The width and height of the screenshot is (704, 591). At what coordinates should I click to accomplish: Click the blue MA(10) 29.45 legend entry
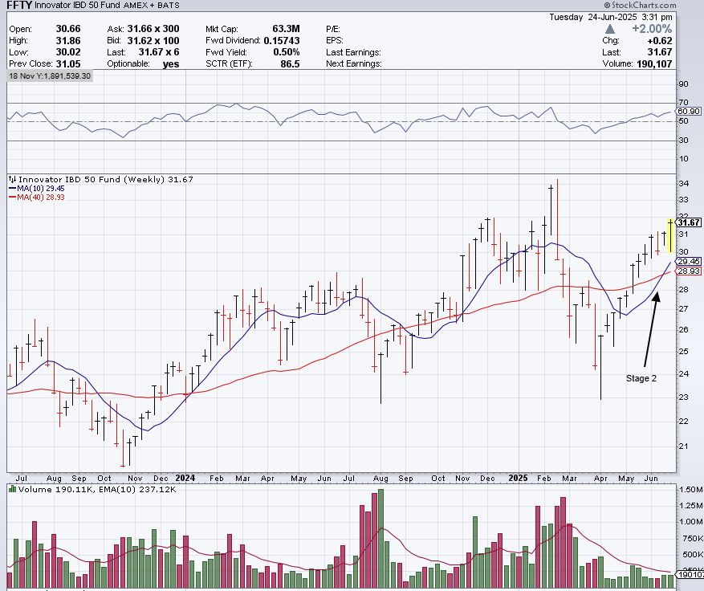[x=37, y=189]
